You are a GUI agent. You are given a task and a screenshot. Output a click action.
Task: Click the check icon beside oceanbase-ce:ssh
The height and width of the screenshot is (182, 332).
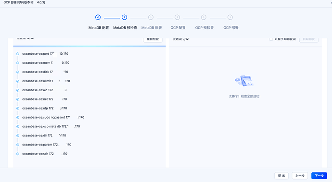click(x=18, y=154)
